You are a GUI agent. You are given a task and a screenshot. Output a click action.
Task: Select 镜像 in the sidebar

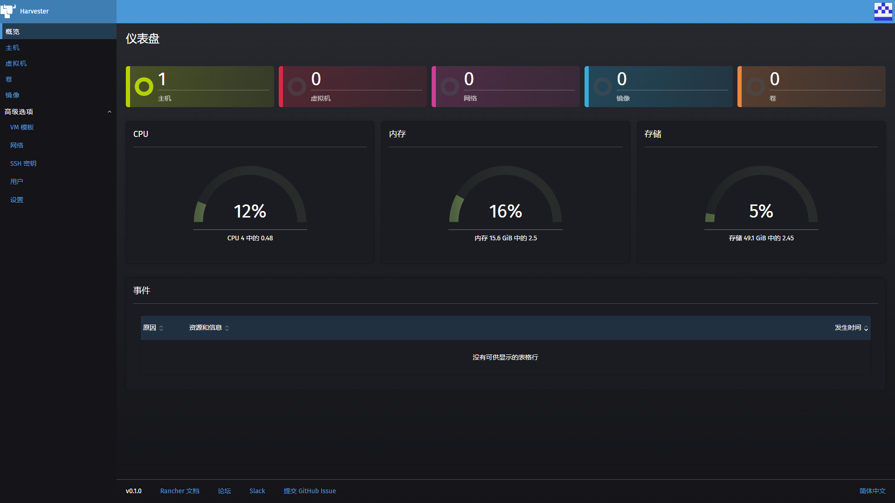(13, 95)
